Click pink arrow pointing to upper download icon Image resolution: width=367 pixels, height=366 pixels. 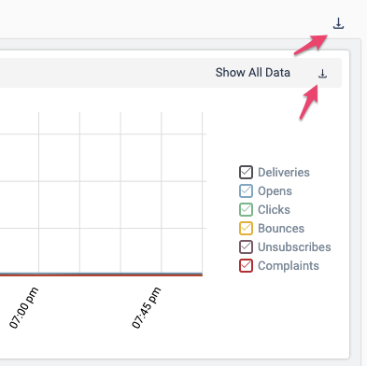(x=311, y=45)
